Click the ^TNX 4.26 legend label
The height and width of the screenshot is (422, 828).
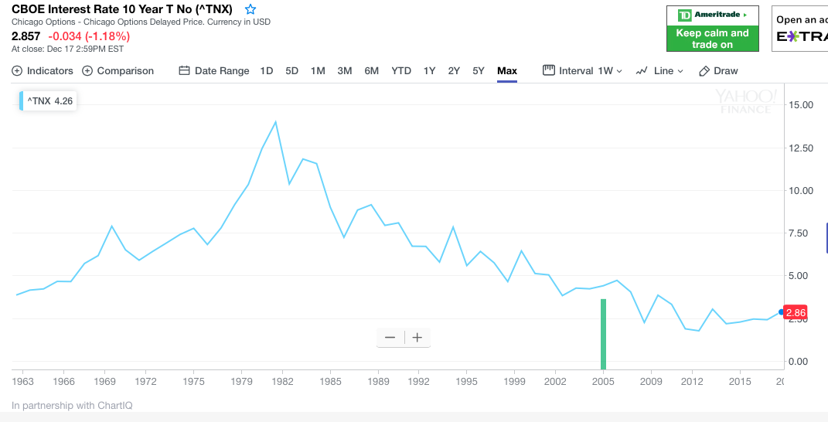[x=50, y=100]
